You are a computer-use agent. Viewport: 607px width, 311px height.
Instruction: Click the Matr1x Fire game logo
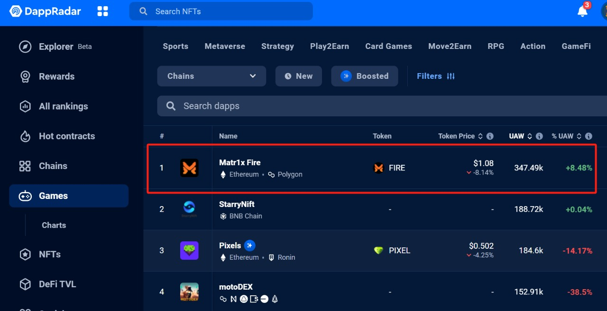[189, 168]
